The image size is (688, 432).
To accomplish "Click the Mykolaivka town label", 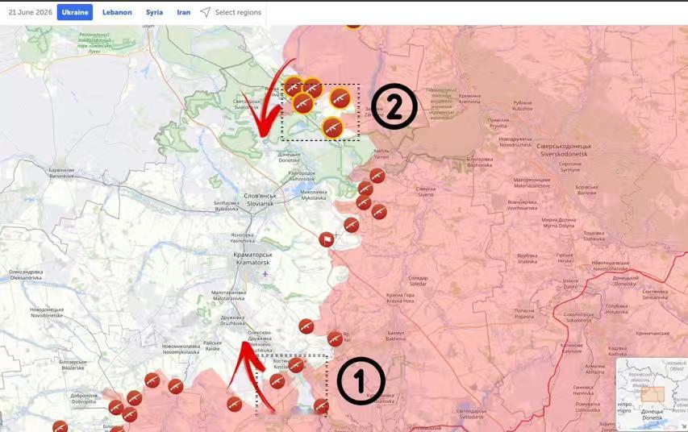I will click(x=314, y=195).
